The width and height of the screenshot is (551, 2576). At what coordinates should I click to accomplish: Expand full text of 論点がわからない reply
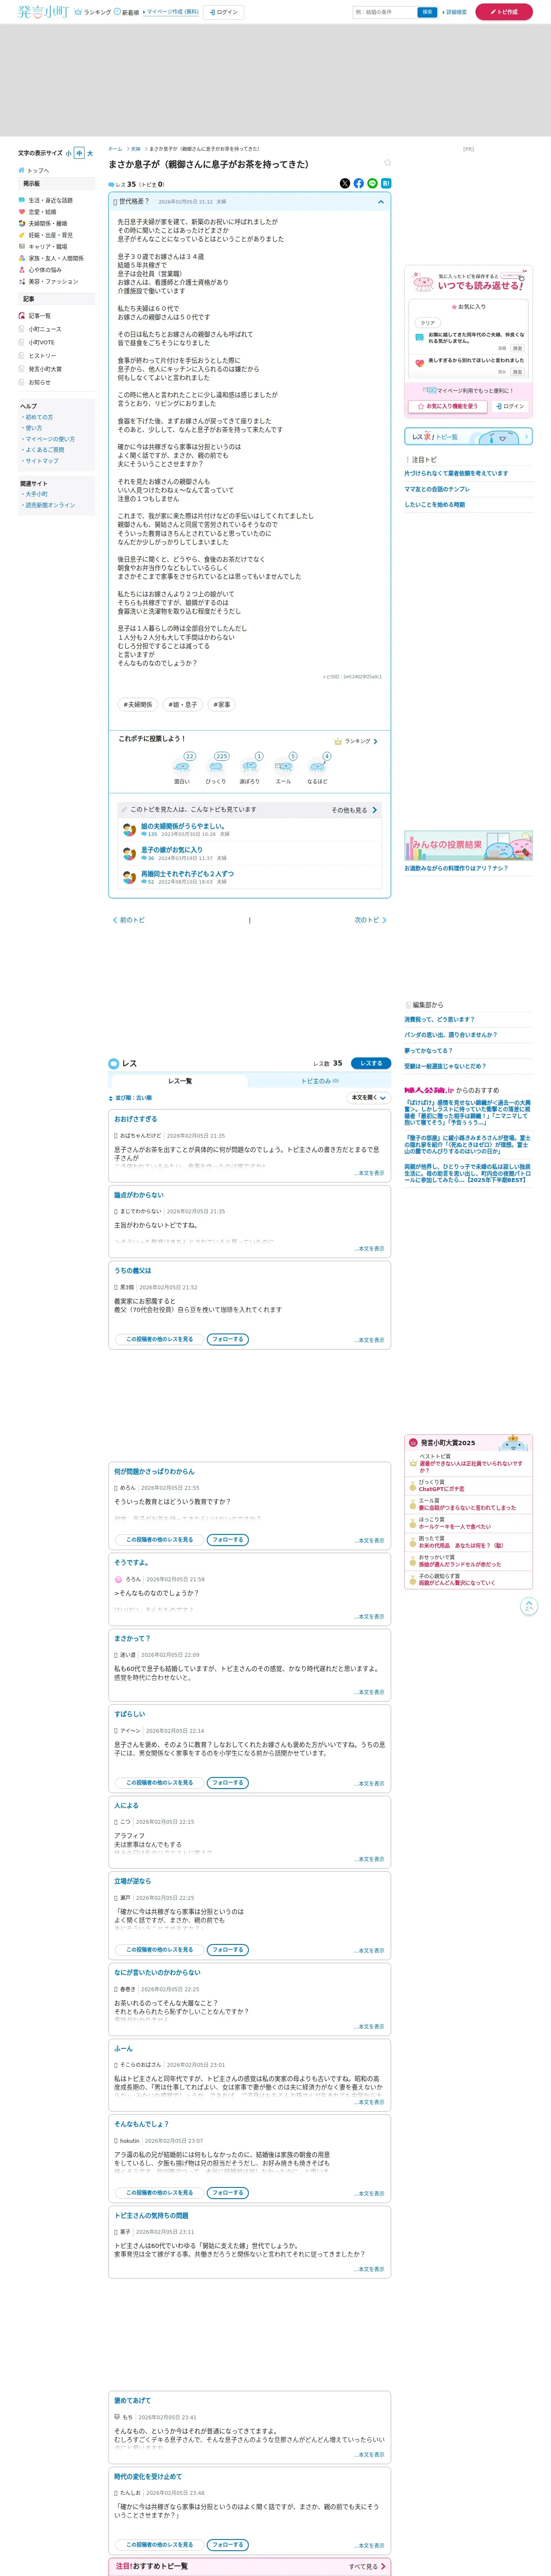coord(369,1249)
